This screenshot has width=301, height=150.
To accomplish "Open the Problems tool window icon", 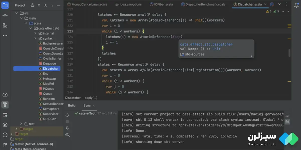I will pos(5,135).
